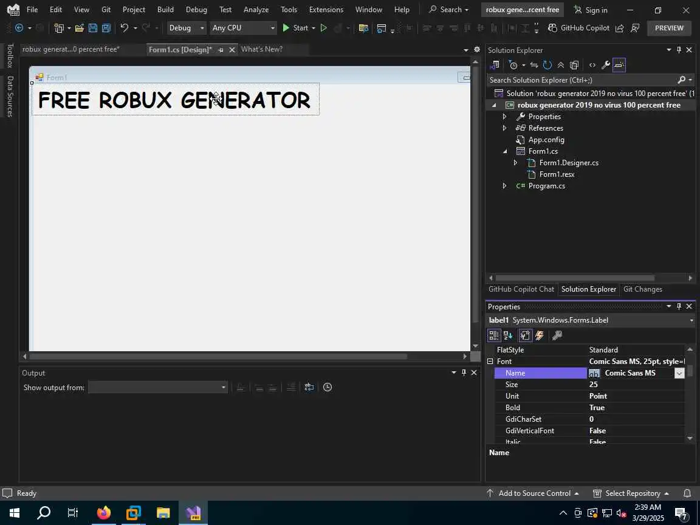This screenshot has height=525, width=700.
Task: Click Select Repository in status bar
Action: pyautogui.click(x=630, y=493)
